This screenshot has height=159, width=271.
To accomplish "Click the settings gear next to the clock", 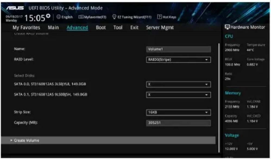I will 48,16.
